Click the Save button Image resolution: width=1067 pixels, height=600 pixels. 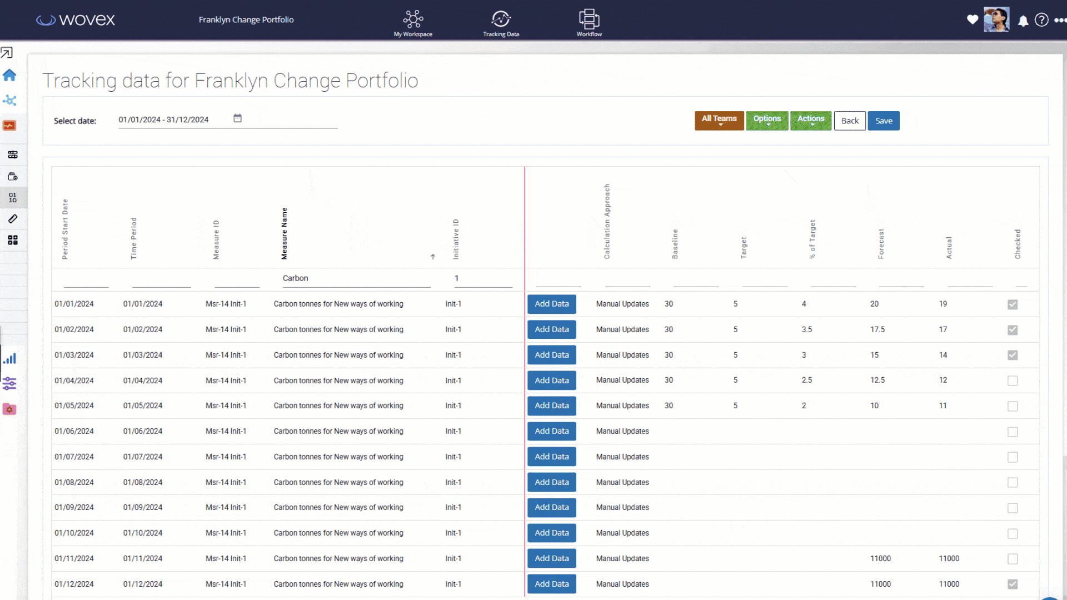coord(884,121)
